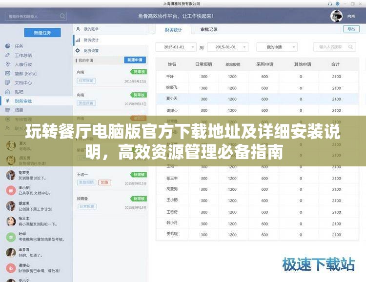
Task: Select the 柳辰飞 name cell in table
Action: (172, 87)
